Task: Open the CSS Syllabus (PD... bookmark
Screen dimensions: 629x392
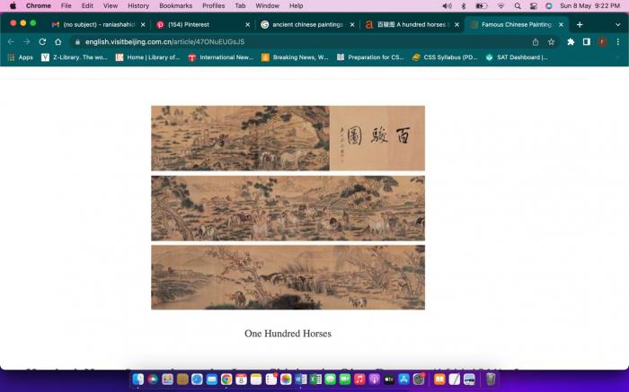Action: click(x=445, y=57)
